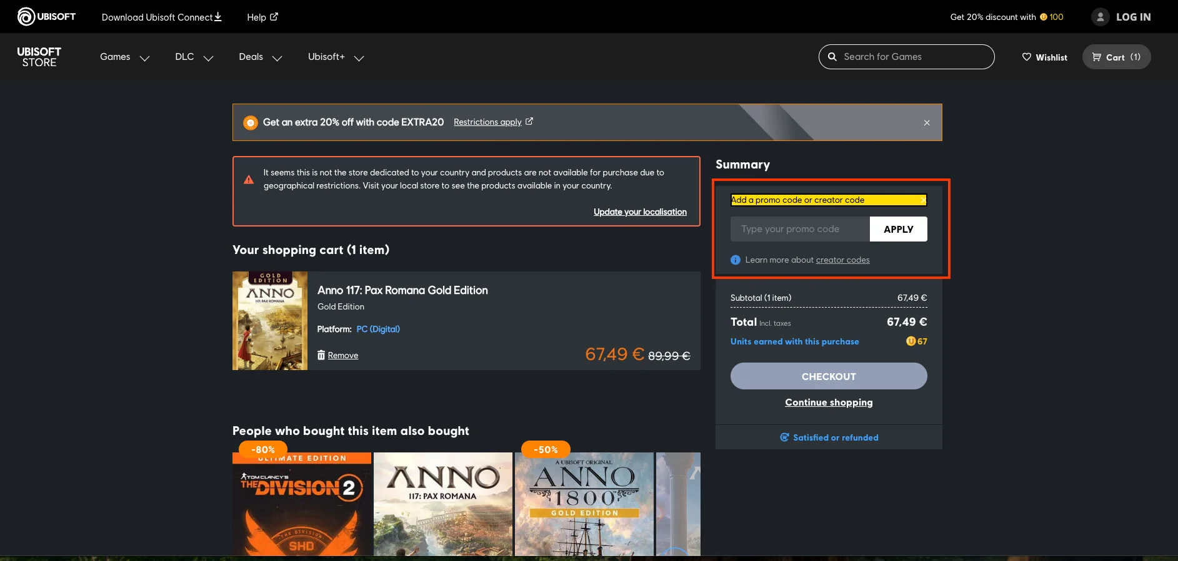
Task: Expand the Deals menu
Action: (261, 57)
